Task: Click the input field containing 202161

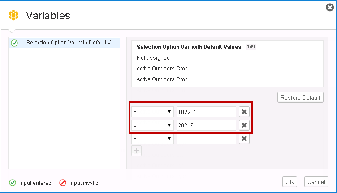Action: click(206, 125)
